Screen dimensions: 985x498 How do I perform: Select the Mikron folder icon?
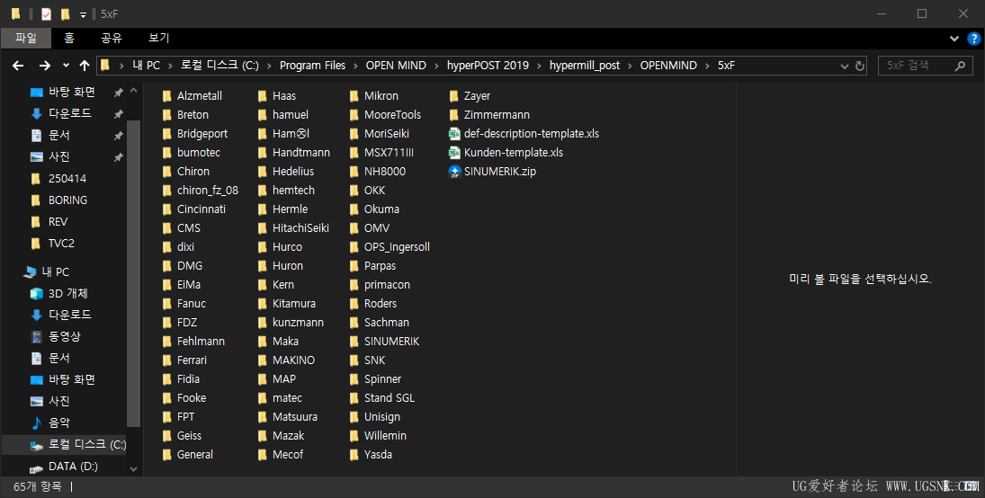tap(354, 96)
